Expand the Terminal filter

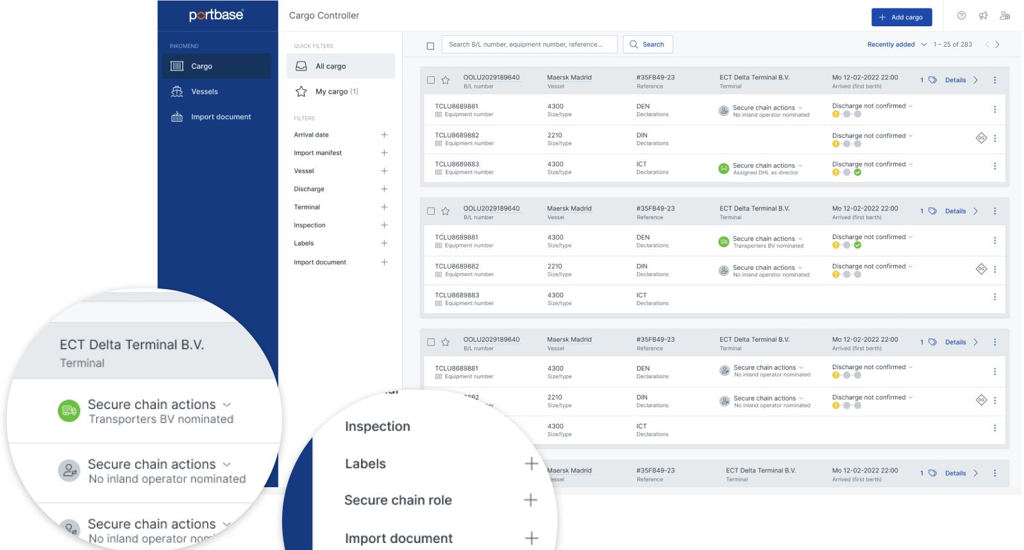tap(384, 207)
